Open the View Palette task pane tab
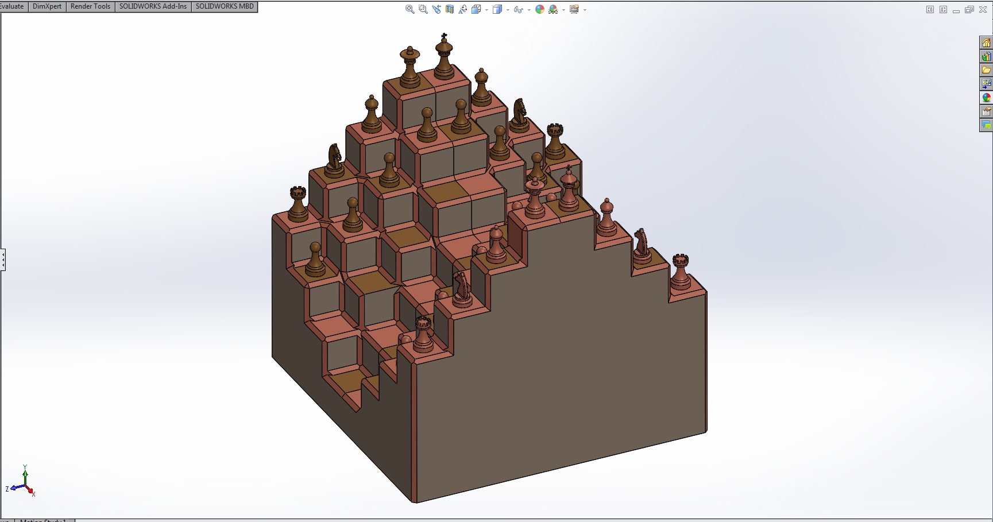The width and height of the screenshot is (993, 522). tap(986, 84)
